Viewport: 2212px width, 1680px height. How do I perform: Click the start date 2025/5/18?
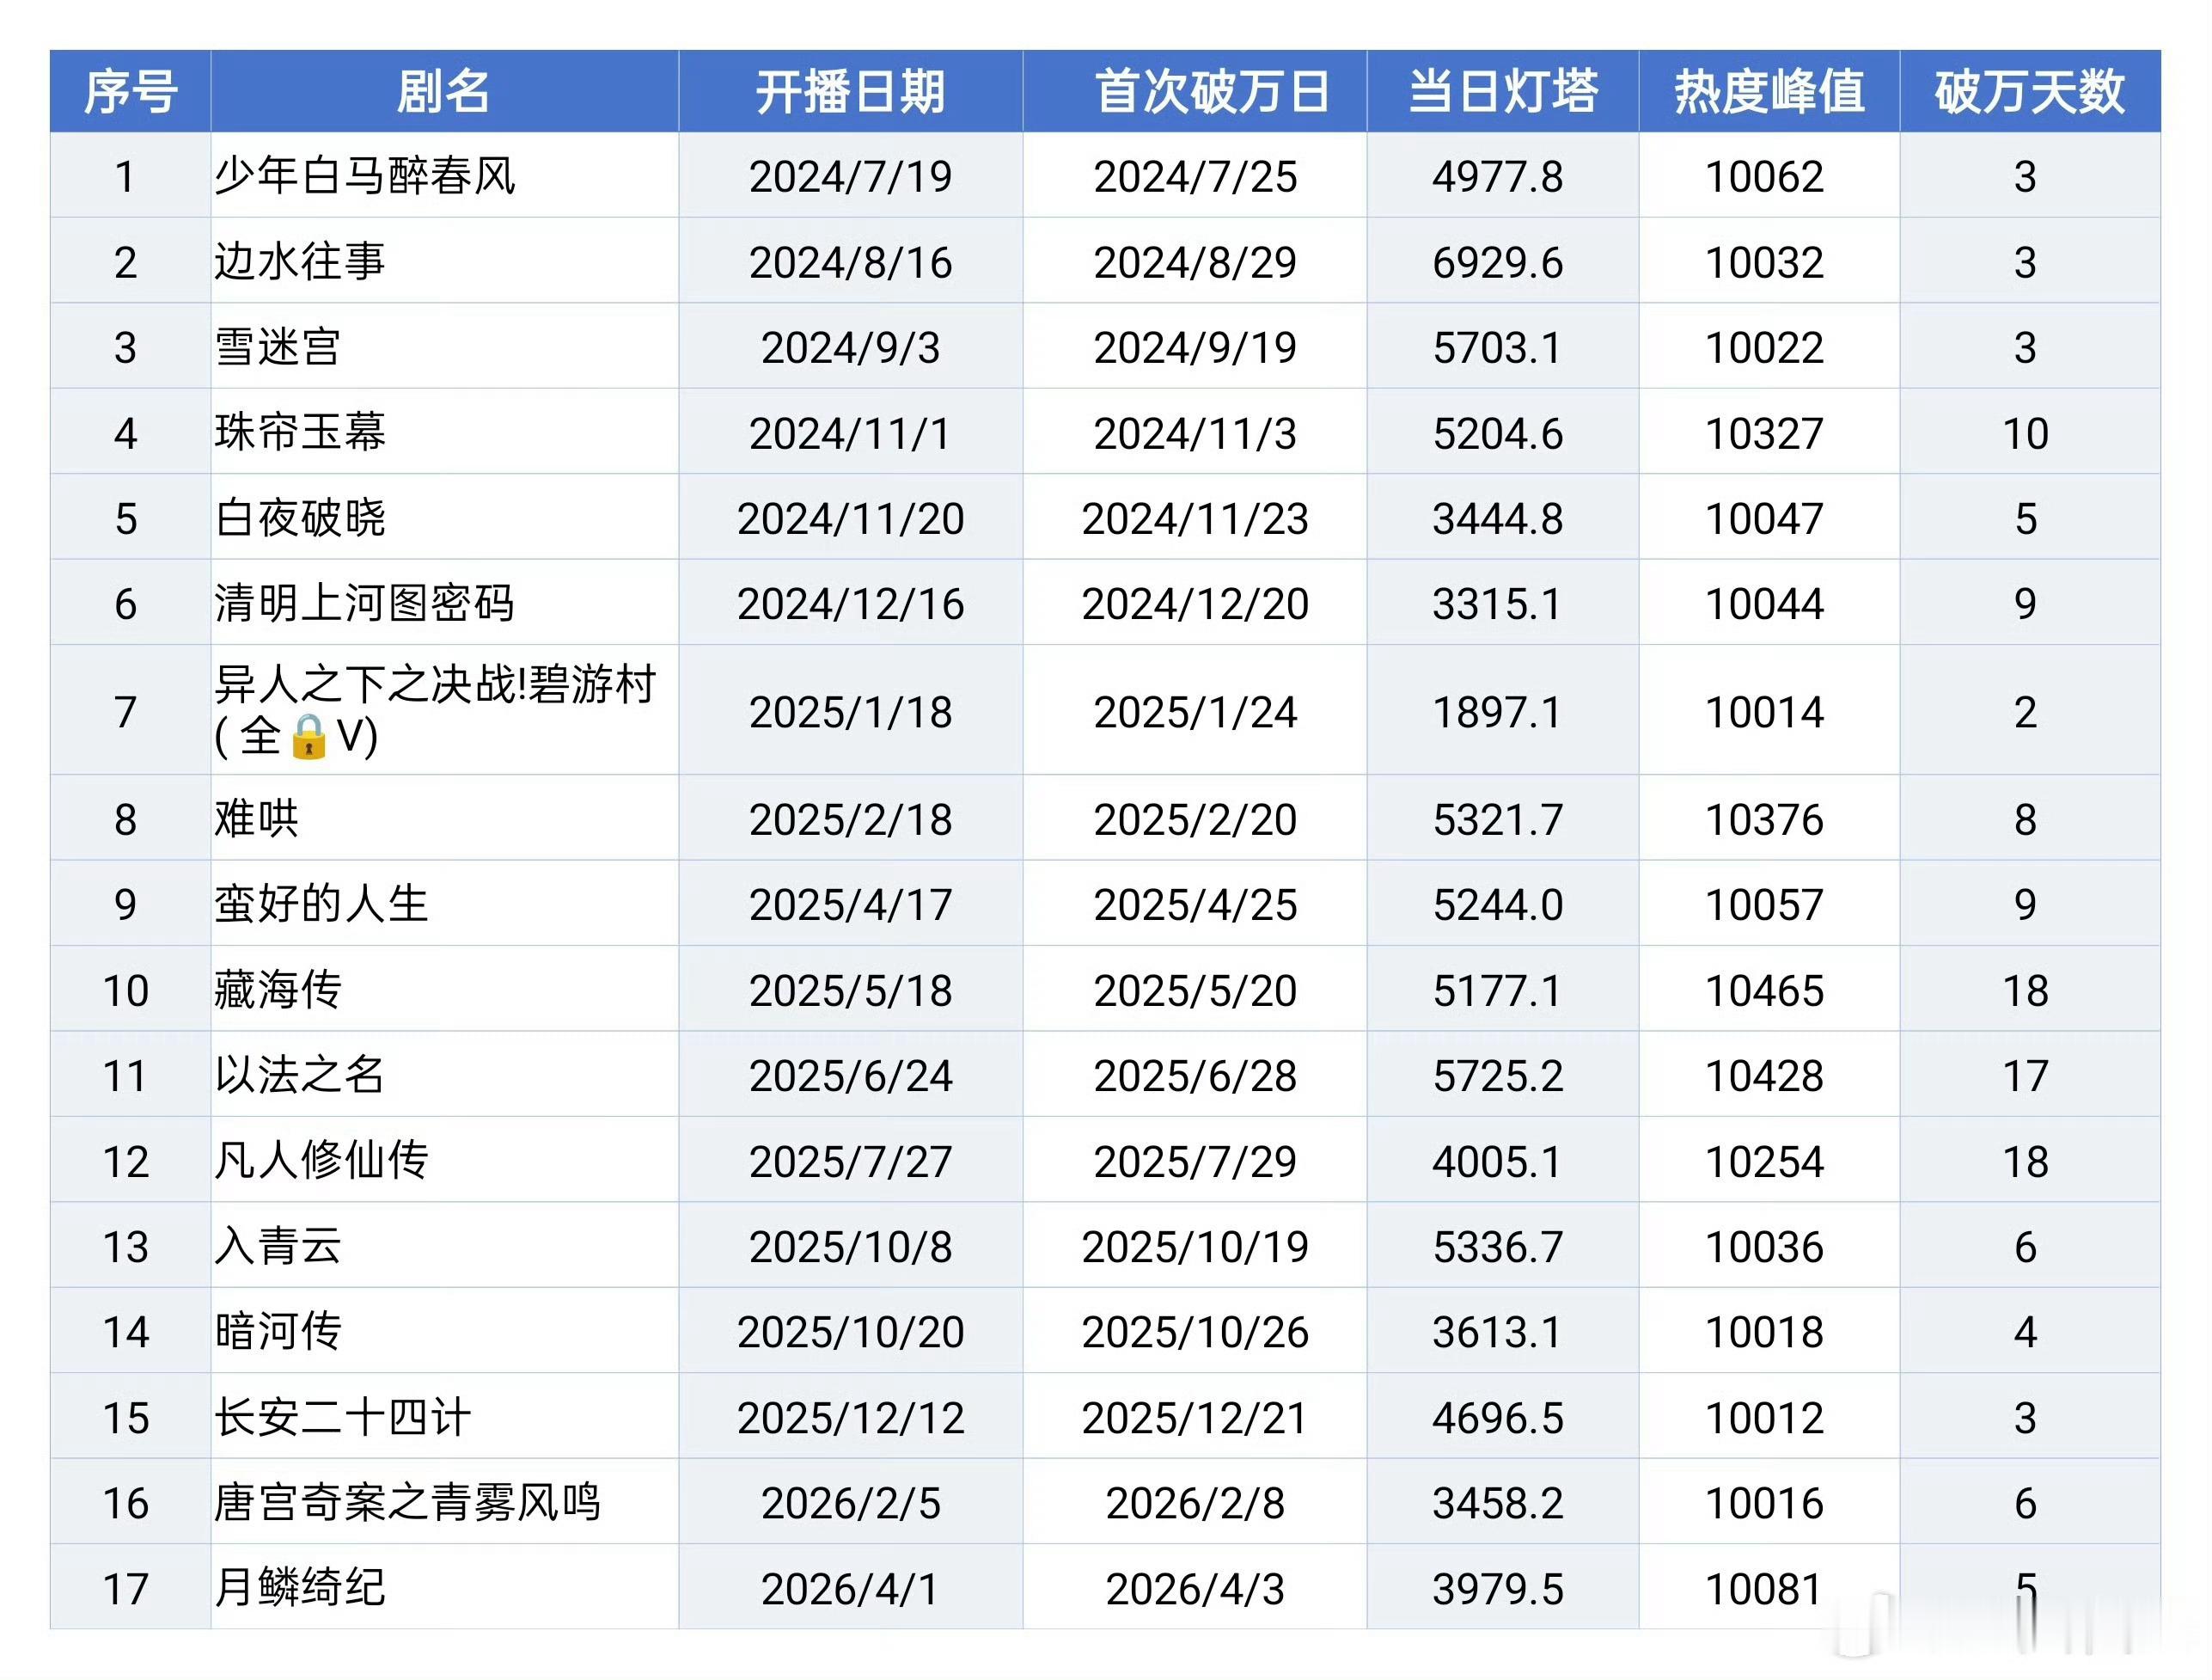pyautogui.click(x=851, y=990)
